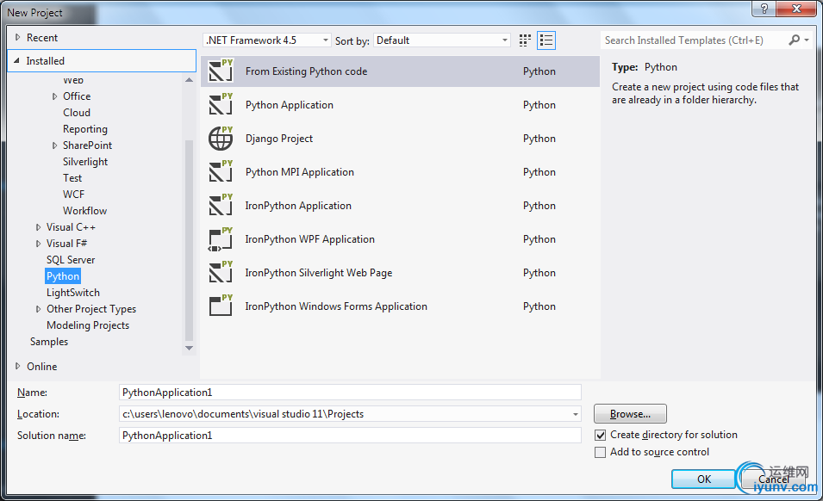
Task: Select the Python category
Action: 63,276
